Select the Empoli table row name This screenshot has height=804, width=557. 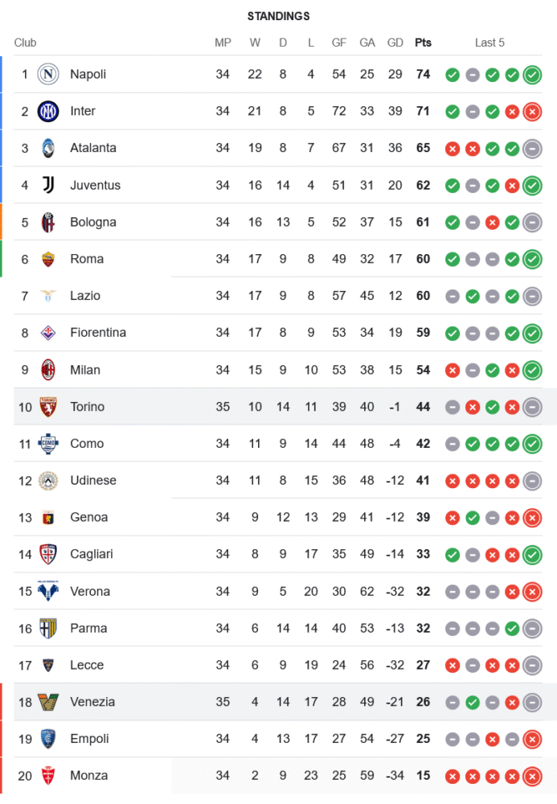tap(89, 739)
